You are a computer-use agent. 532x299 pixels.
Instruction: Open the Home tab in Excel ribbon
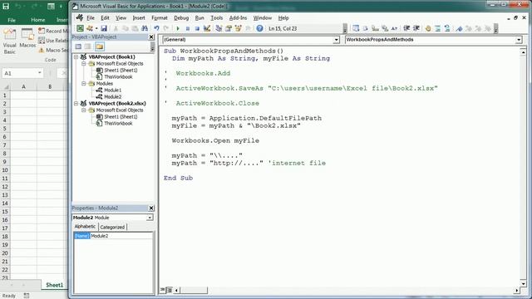(x=38, y=20)
